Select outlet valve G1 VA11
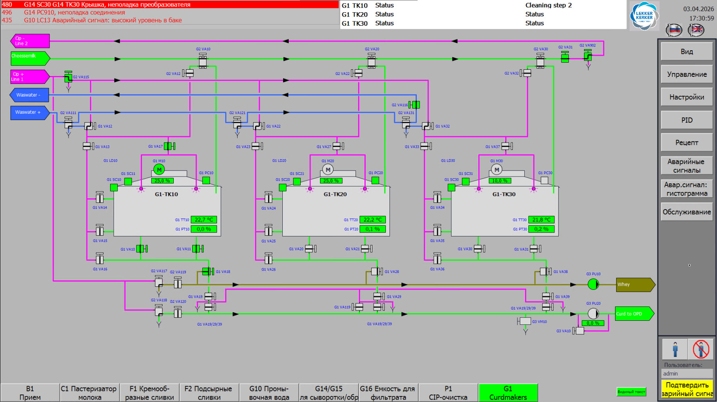 (197, 249)
